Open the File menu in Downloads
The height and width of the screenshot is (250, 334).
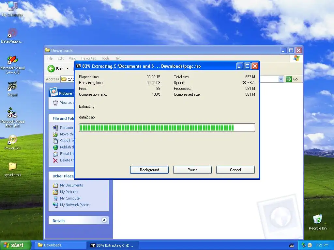[50, 58]
